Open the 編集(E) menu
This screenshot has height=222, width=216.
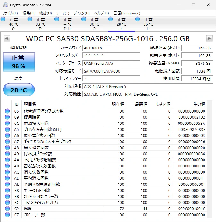click(x=29, y=13)
